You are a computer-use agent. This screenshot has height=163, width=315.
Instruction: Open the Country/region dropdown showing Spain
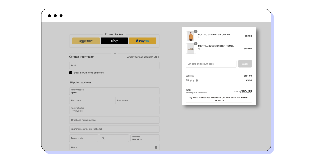[x=114, y=91]
